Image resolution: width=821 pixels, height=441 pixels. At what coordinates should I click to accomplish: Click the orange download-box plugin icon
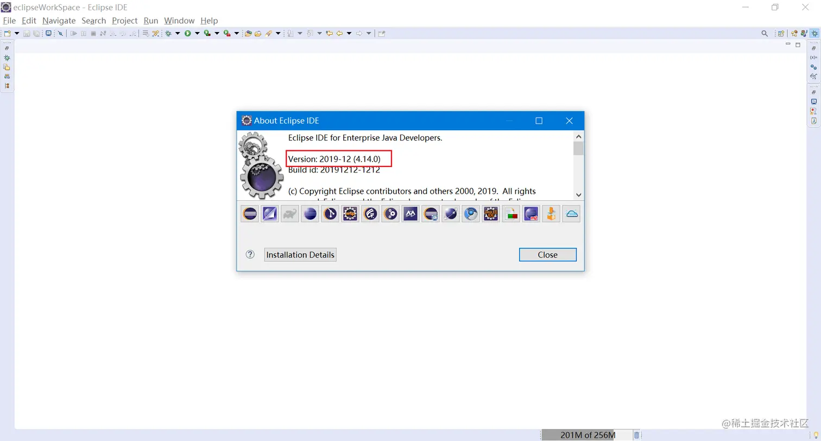pyautogui.click(x=551, y=214)
